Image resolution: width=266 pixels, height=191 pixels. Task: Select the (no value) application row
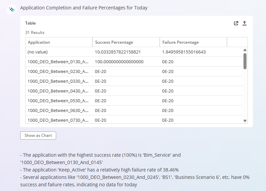pos(134,52)
